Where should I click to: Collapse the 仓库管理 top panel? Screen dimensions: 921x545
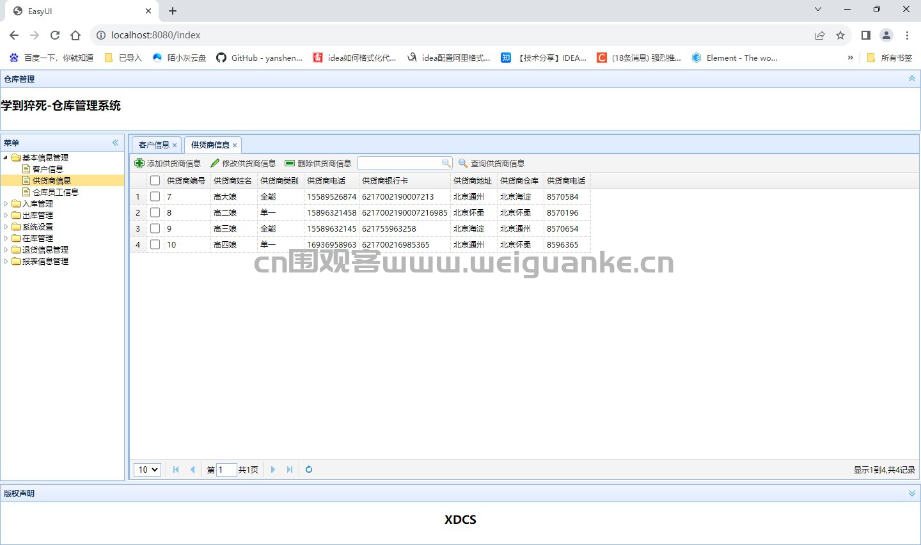point(912,79)
